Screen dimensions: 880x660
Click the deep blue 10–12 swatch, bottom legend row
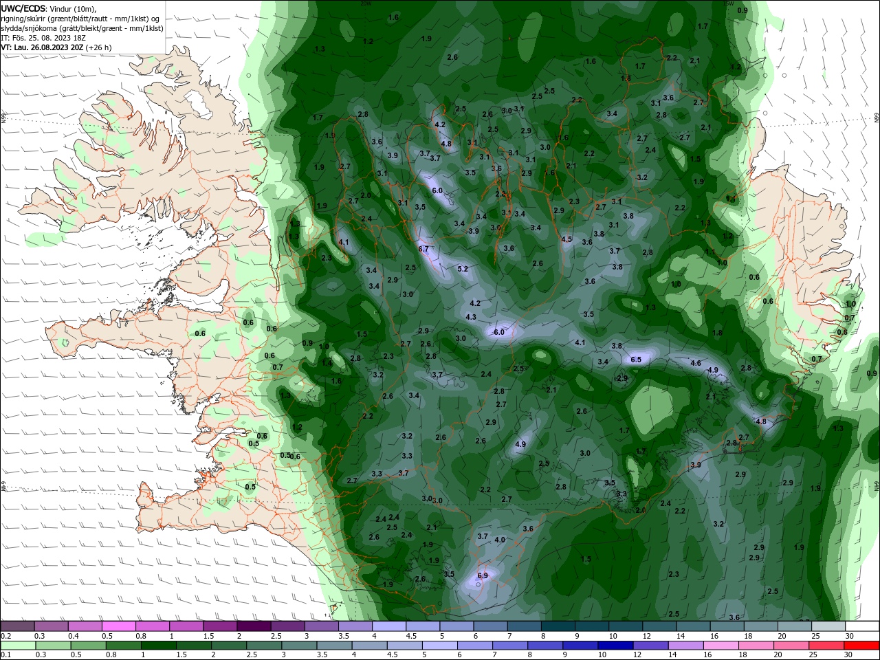[x=615, y=646]
